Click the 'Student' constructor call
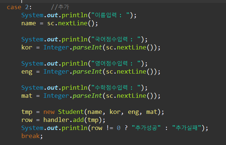The width and height of the screenshot is (226, 145). tap(71, 112)
